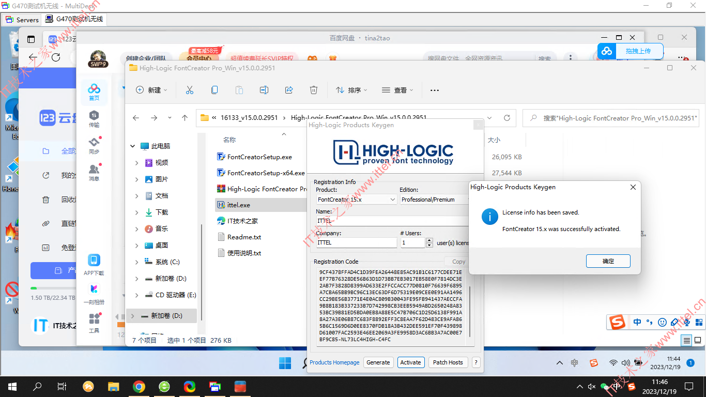Click the share icon in Explorer toolbar

tap(289, 90)
